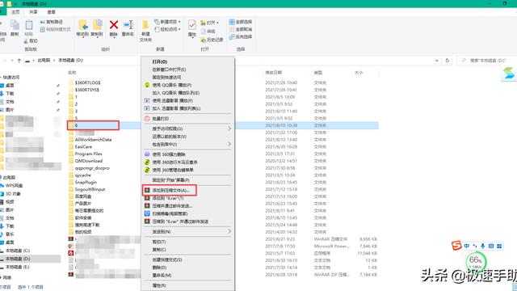This screenshot has height=291, width=517.
Task: Click the green 66% accelerator ball
Action: point(476,262)
